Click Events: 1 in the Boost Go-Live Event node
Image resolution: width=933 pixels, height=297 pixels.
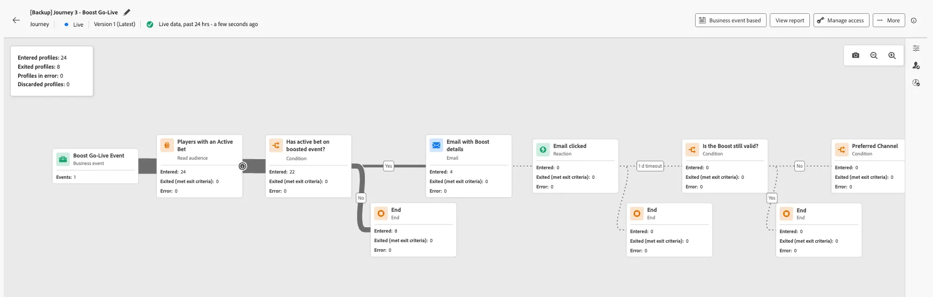click(x=66, y=177)
